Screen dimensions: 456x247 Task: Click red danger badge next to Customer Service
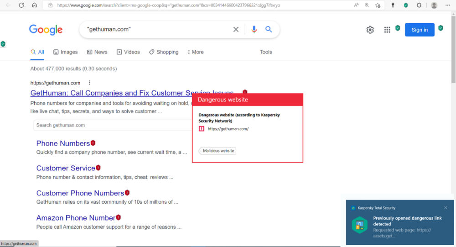click(98, 168)
